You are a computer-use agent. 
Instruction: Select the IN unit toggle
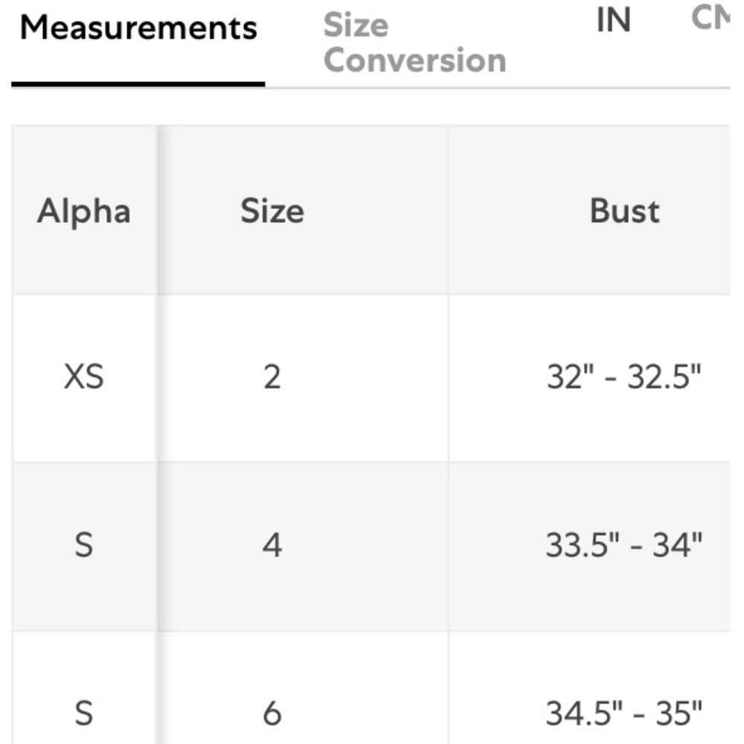pos(613,20)
